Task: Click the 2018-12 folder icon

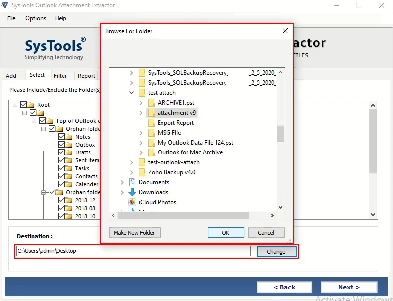Action: pos(69,200)
